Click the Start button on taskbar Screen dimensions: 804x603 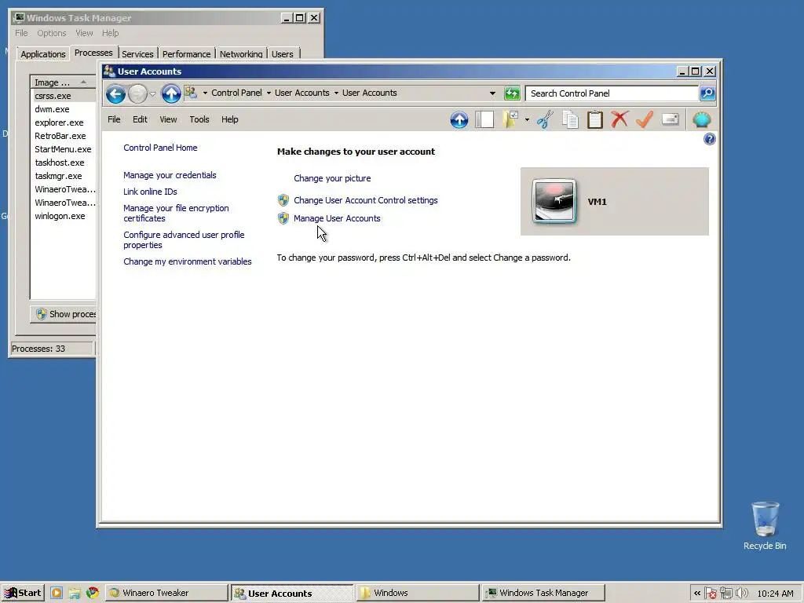(x=23, y=593)
